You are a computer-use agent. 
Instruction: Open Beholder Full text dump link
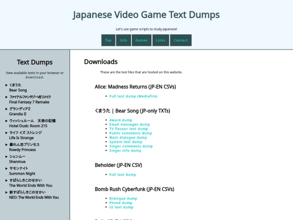pyautogui.click(x=123, y=174)
